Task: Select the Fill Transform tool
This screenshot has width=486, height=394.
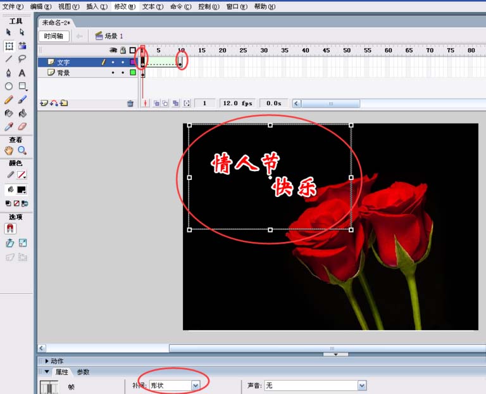Action: coord(22,46)
